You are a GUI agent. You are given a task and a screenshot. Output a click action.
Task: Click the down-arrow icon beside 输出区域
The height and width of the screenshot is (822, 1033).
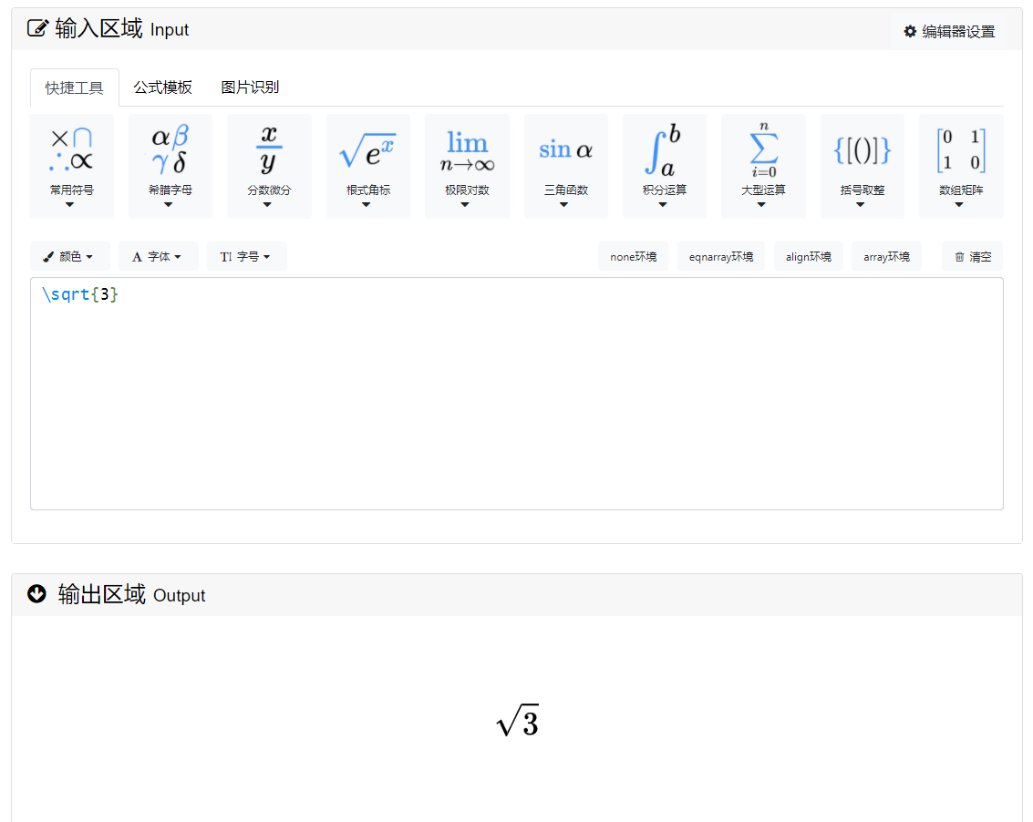pos(36,593)
